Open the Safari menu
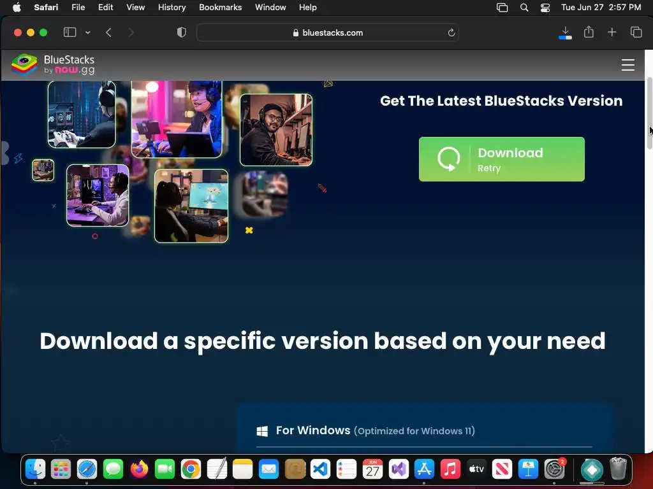The height and width of the screenshot is (489, 653). (x=46, y=7)
